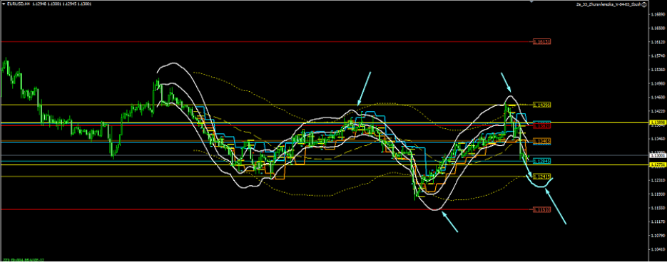Screen dimensions: 667x262
Task: Click the yellow 1.1273 price scale tag
Action: 657,164
